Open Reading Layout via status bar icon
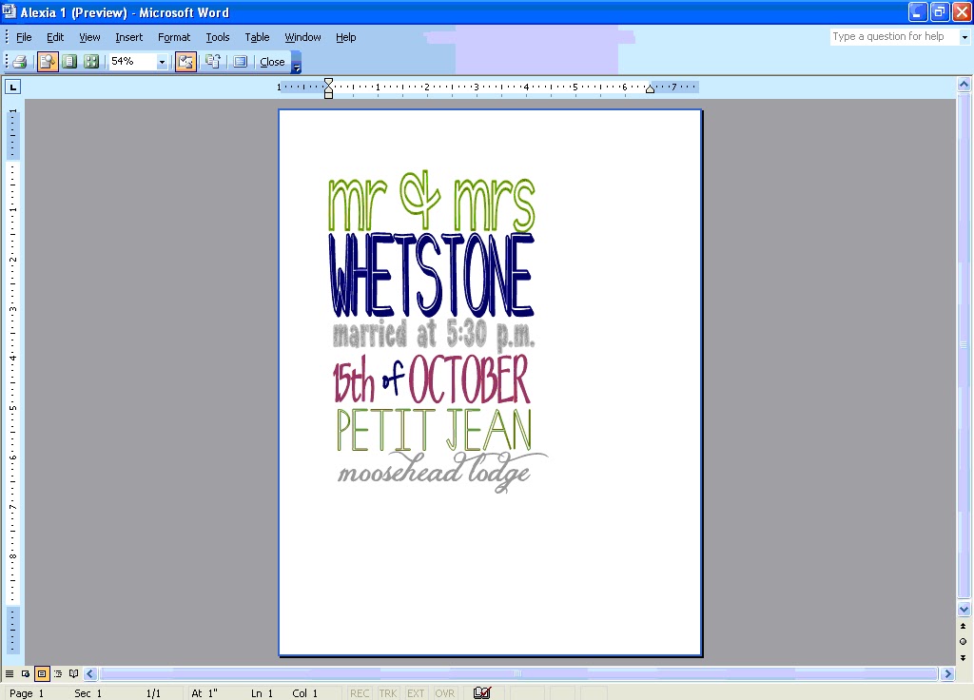974x700 pixels. (74, 673)
